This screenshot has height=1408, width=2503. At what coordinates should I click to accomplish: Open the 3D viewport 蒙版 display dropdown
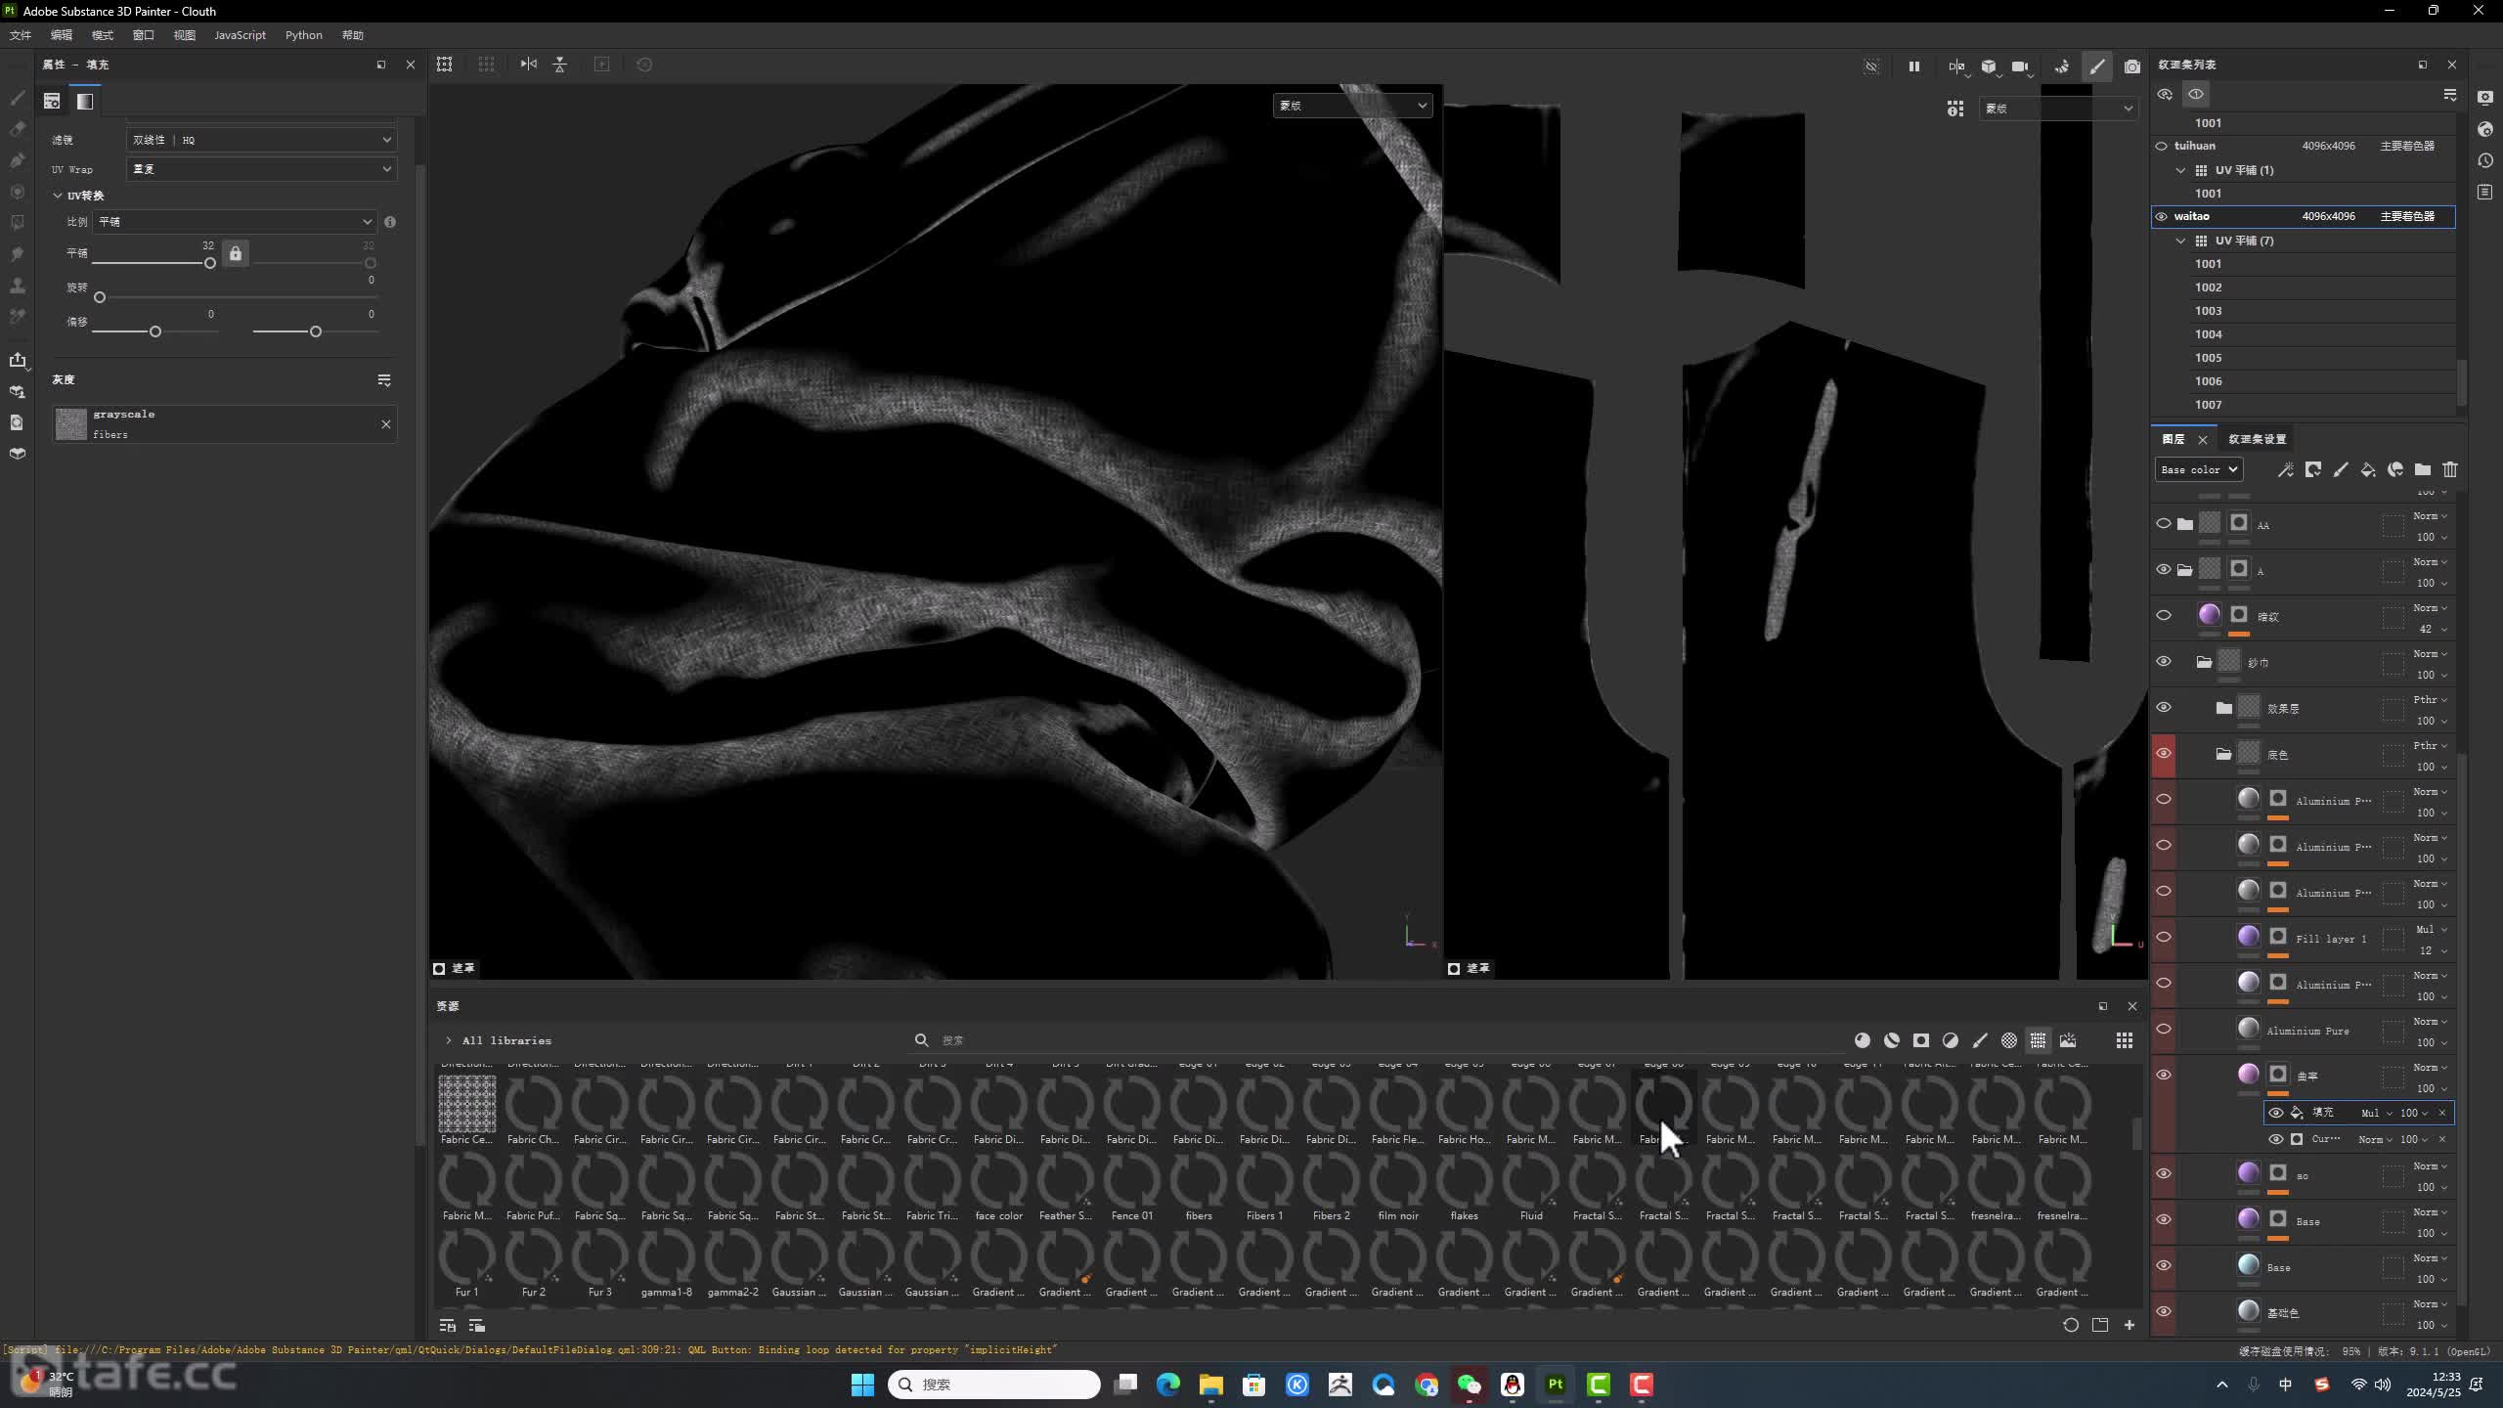tap(1353, 106)
